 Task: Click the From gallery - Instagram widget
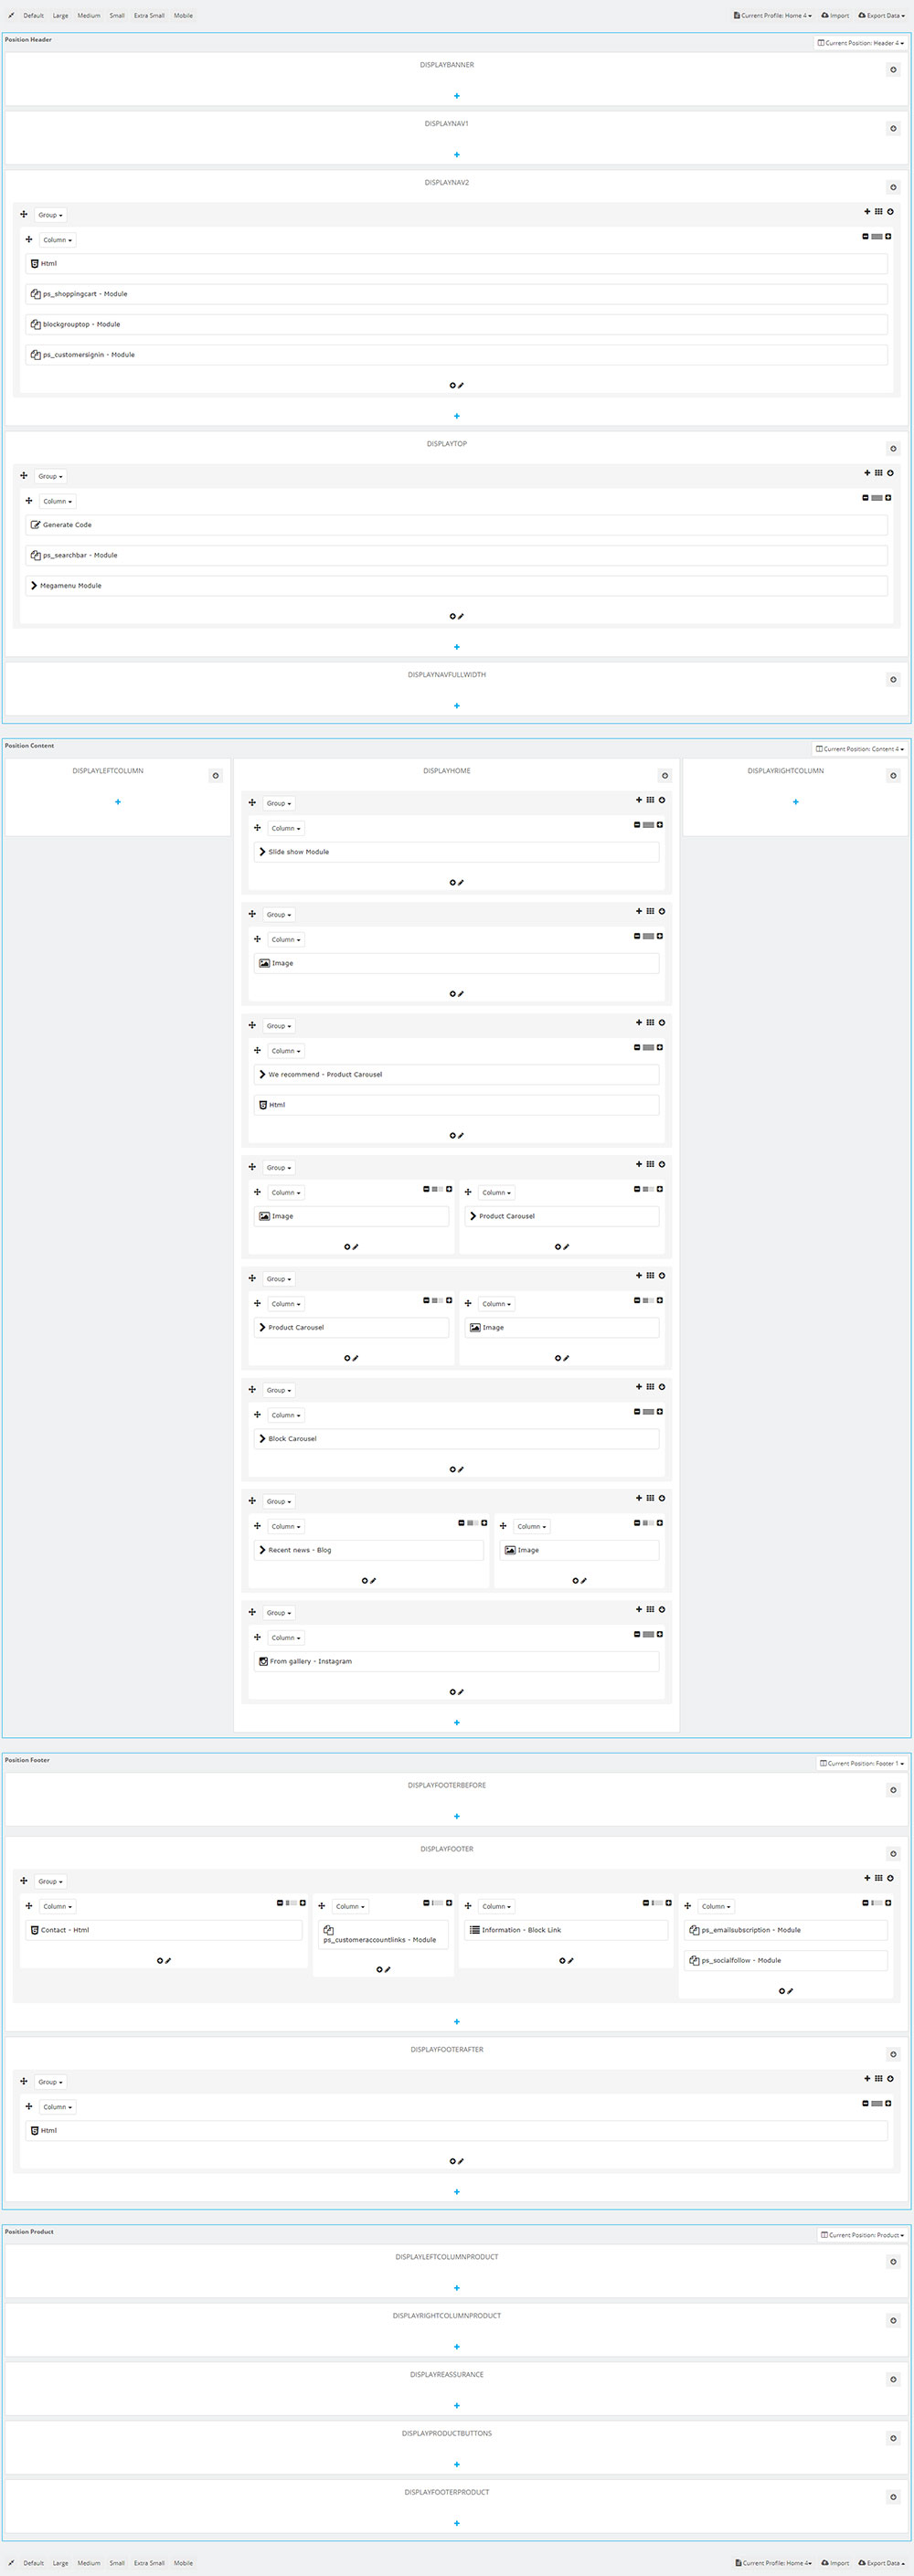(456, 1661)
